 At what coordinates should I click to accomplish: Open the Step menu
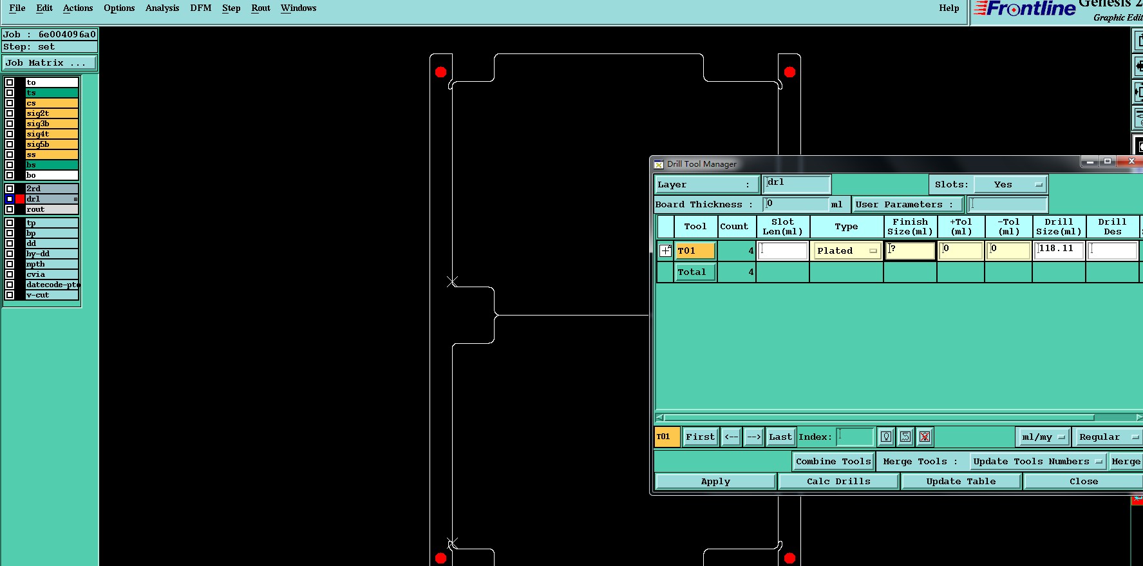pyautogui.click(x=231, y=8)
